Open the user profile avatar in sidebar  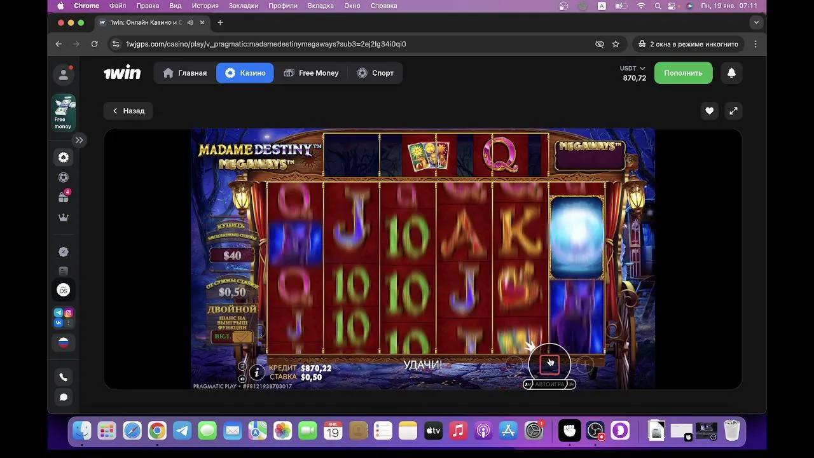point(64,75)
